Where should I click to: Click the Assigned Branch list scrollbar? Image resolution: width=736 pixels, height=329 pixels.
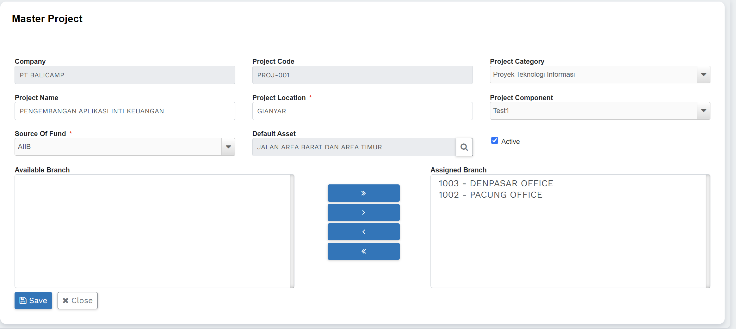pos(708,231)
